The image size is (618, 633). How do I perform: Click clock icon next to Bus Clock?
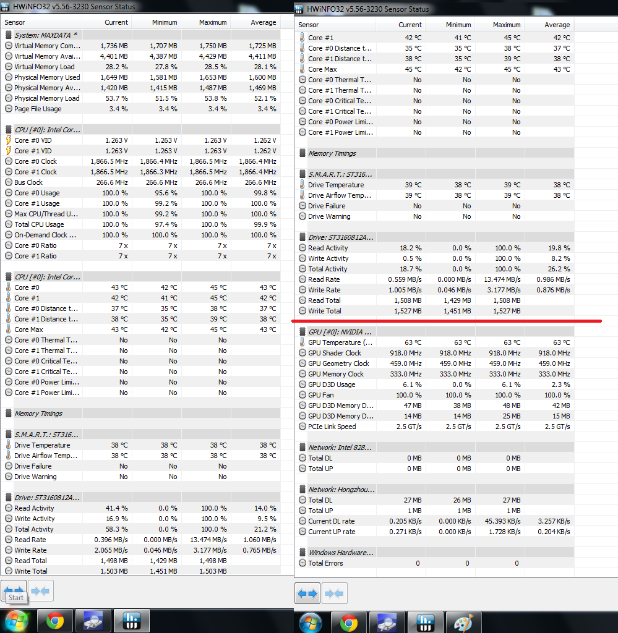[x=9, y=182]
